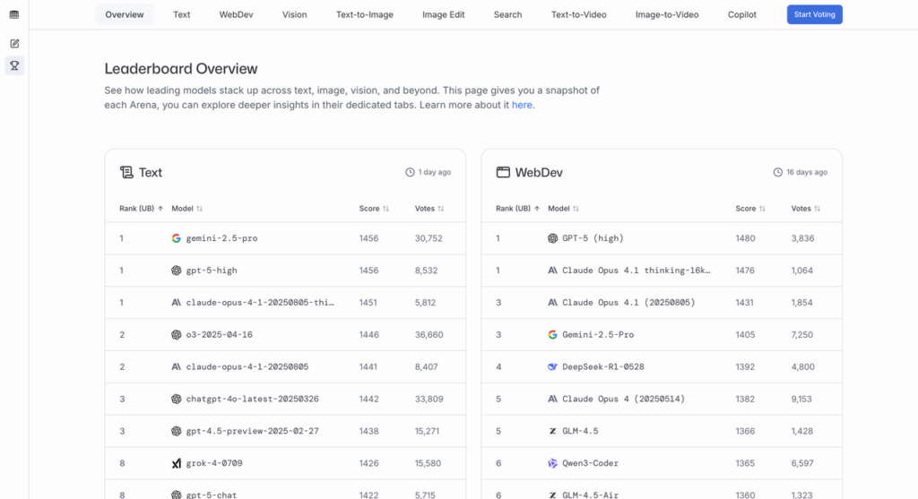Click the Google logo beside gemini-2.5-pro
918x499 pixels.
pyautogui.click(x=177, y=238)
